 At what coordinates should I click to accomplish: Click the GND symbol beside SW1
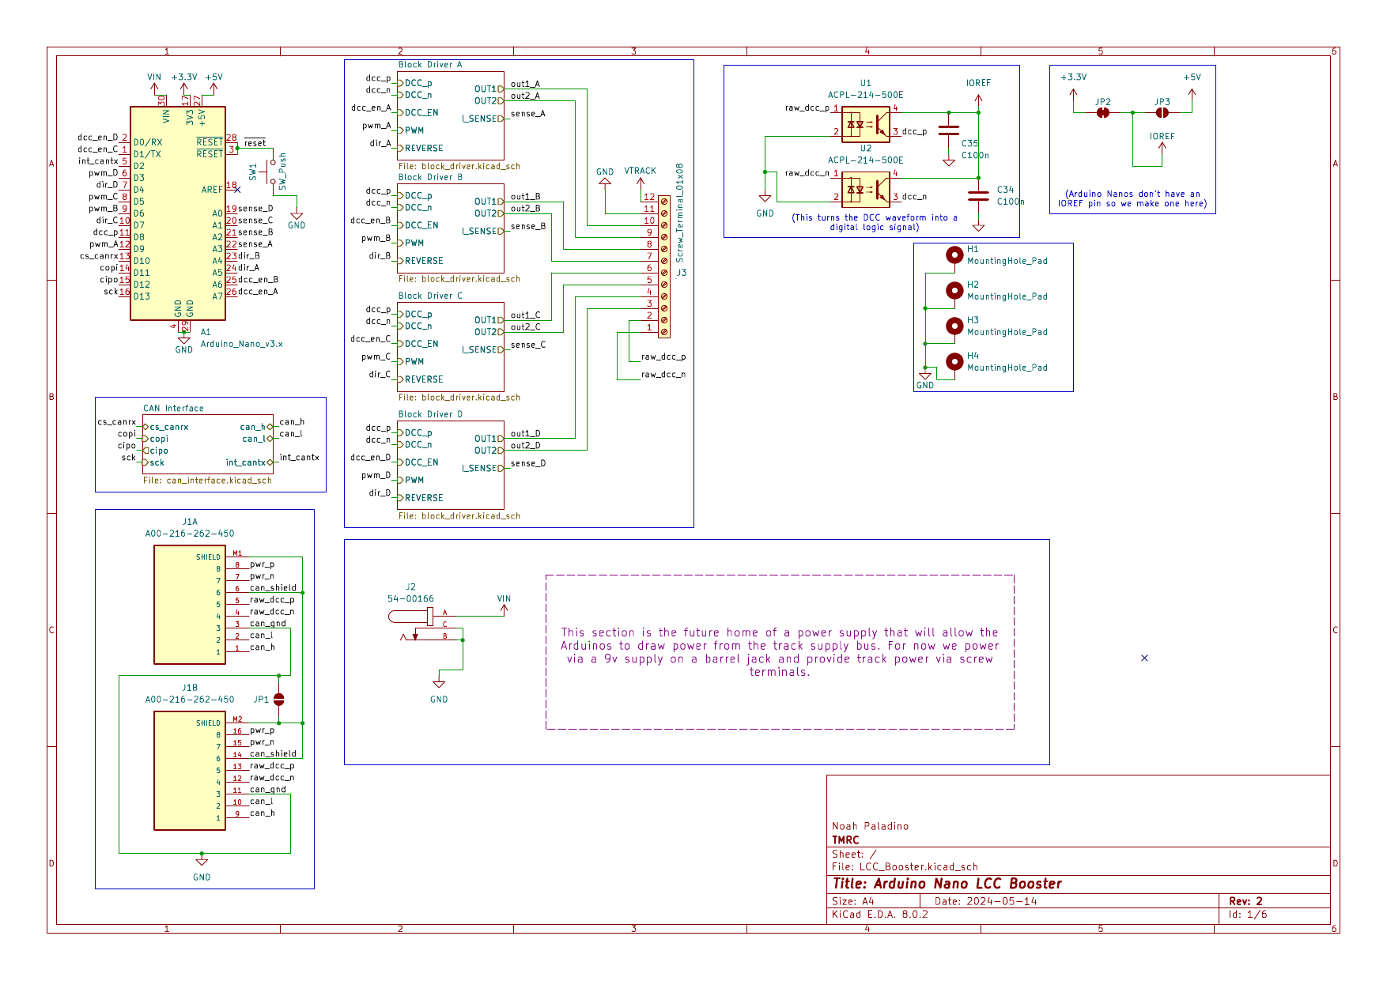(297, 220)
